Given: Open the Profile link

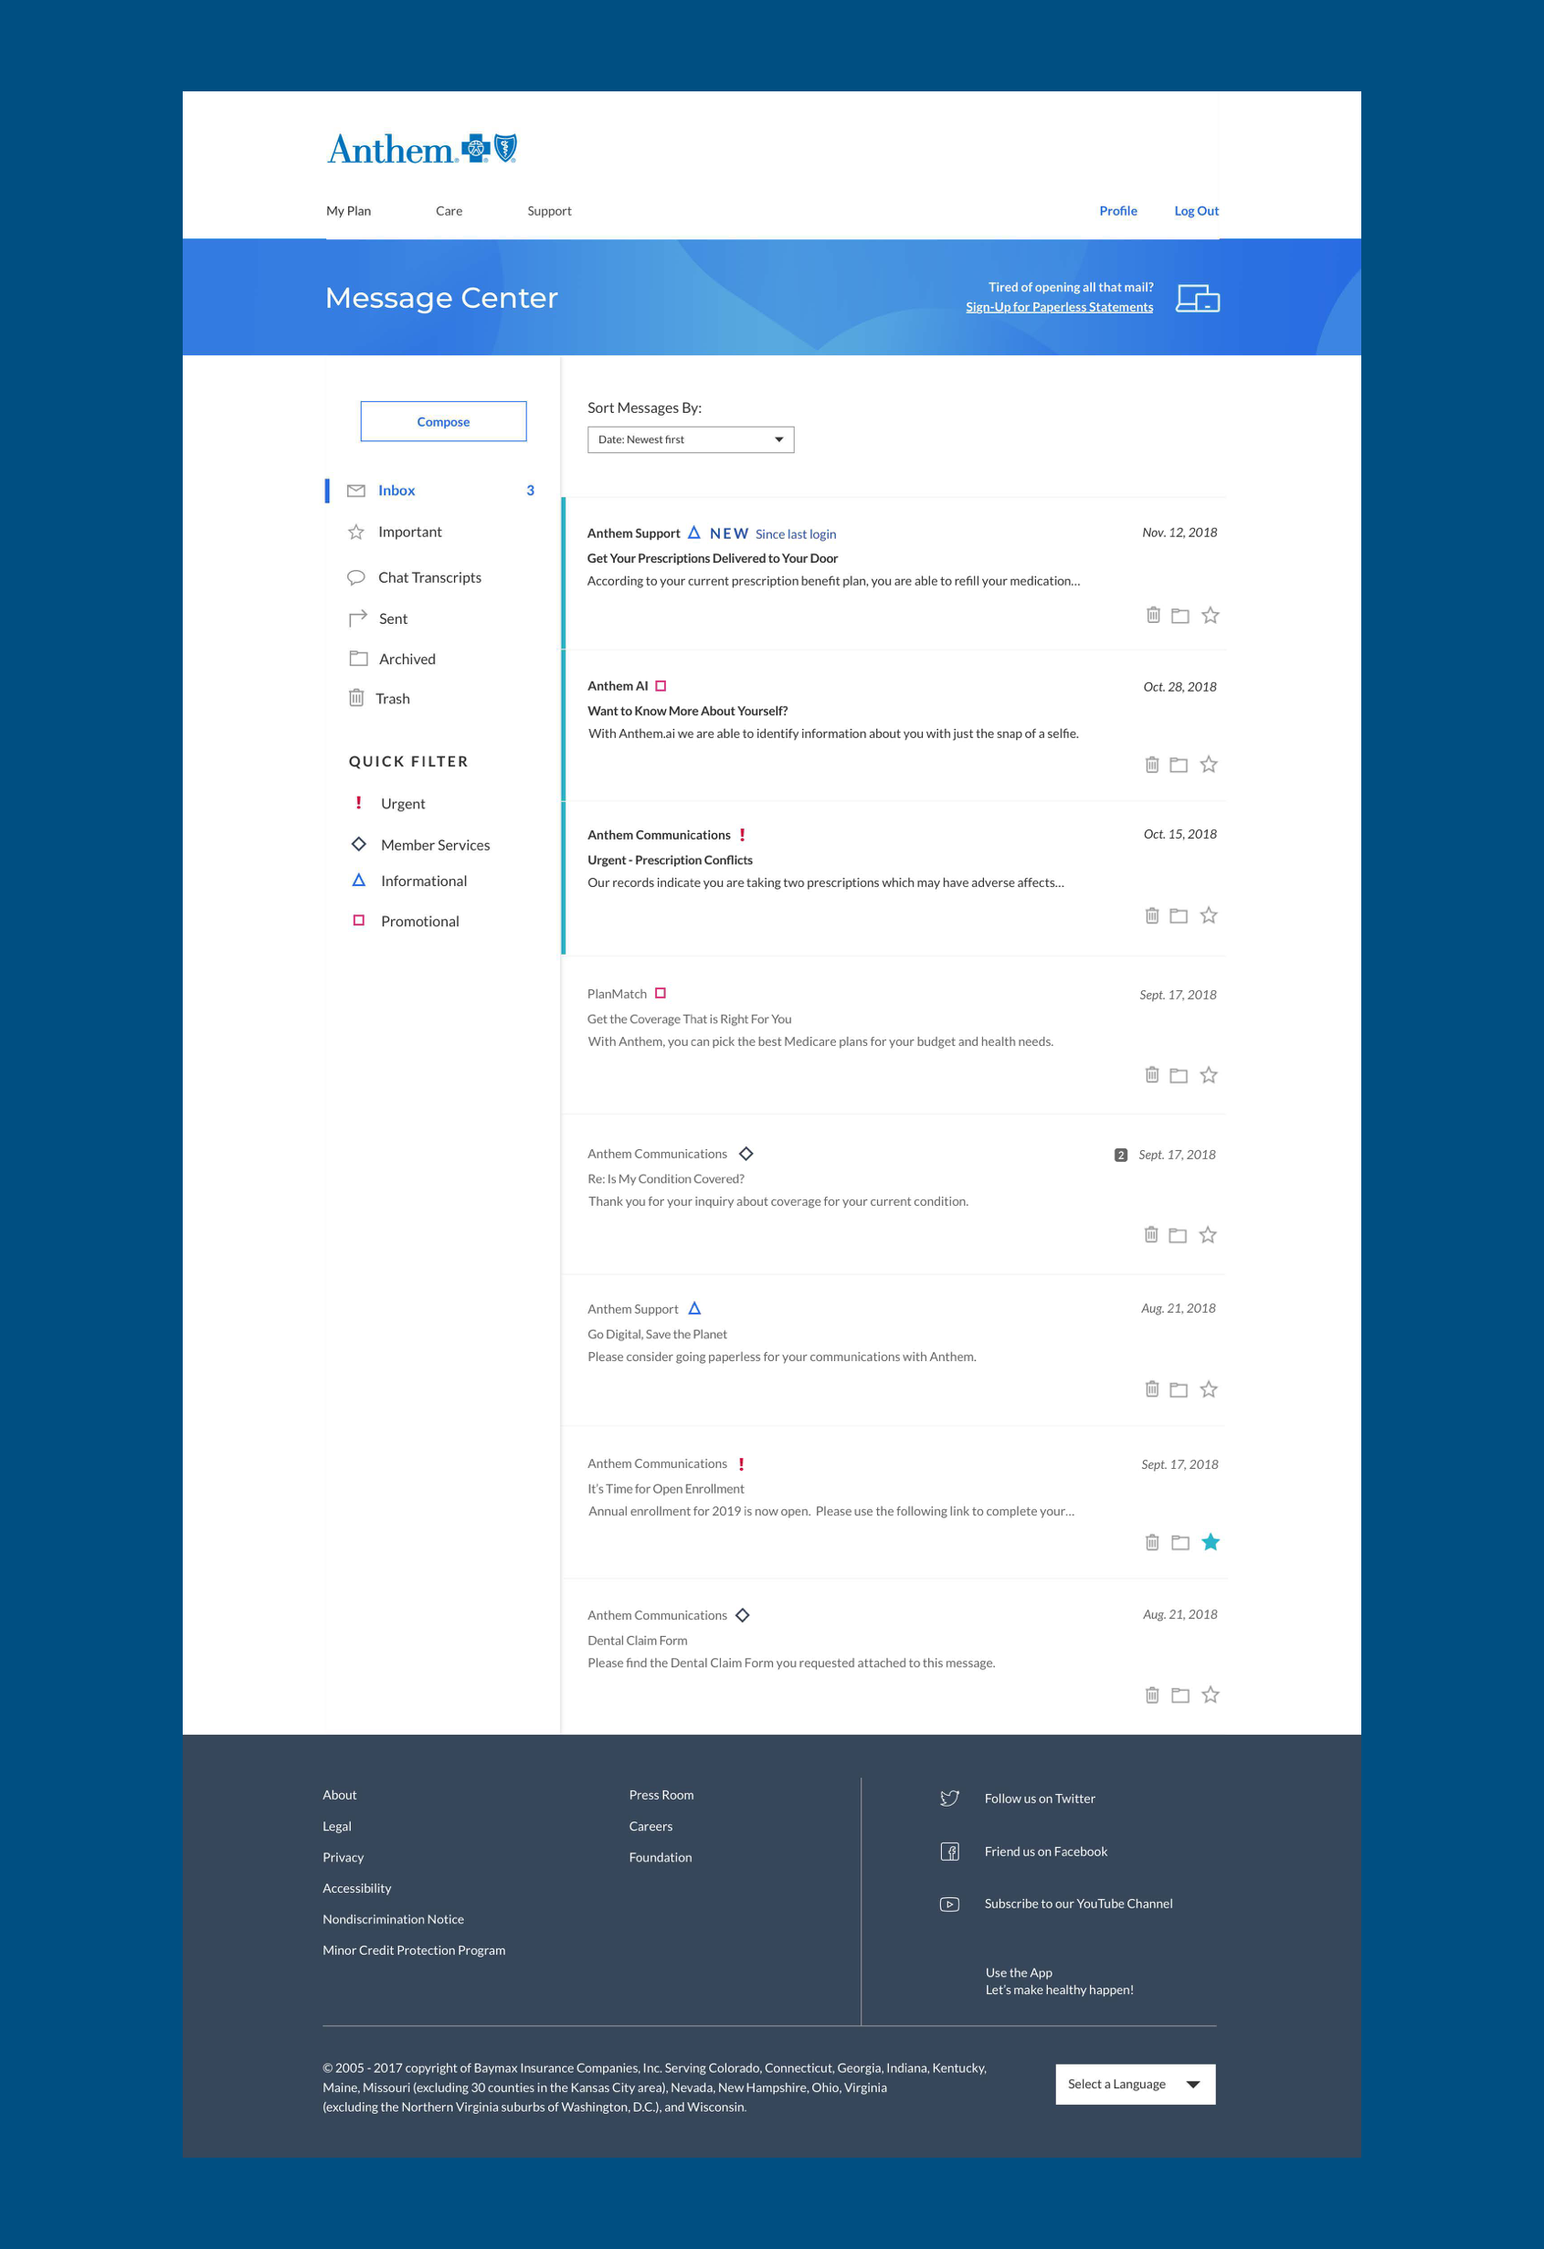Looking at the screenshot, I should pos(1118,211).
